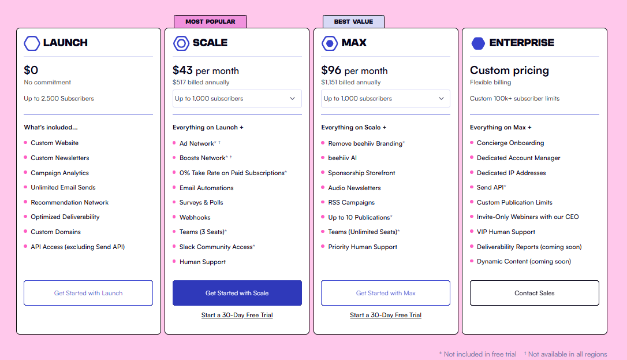This screenshot has height=360, width=627.
Task: Click the Enterprise solid hexagon icon
Action: [x=478, y=43]
